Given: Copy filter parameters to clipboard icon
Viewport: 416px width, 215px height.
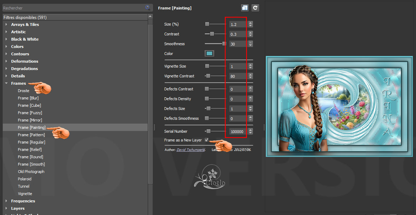Looking at the screenshot, I should click(244, 8).
